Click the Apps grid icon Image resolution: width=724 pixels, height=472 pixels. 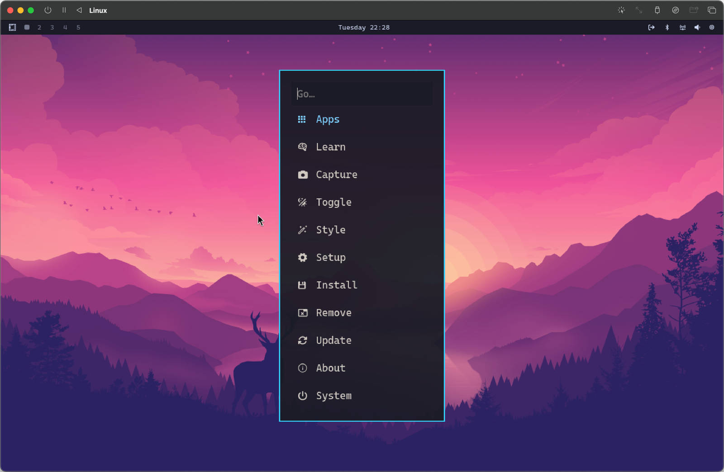pyautogui.click(x=302, y=119)
